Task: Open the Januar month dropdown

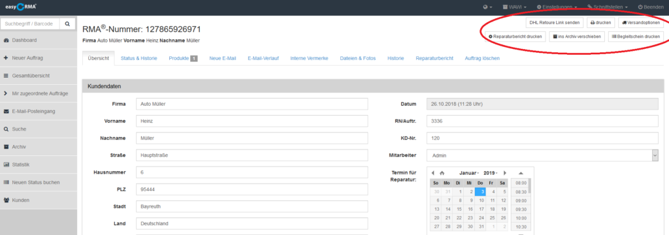Action: tap(469, 173)
